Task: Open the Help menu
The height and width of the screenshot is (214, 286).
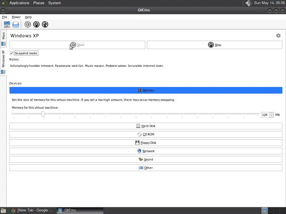Action: click(28, 17)
